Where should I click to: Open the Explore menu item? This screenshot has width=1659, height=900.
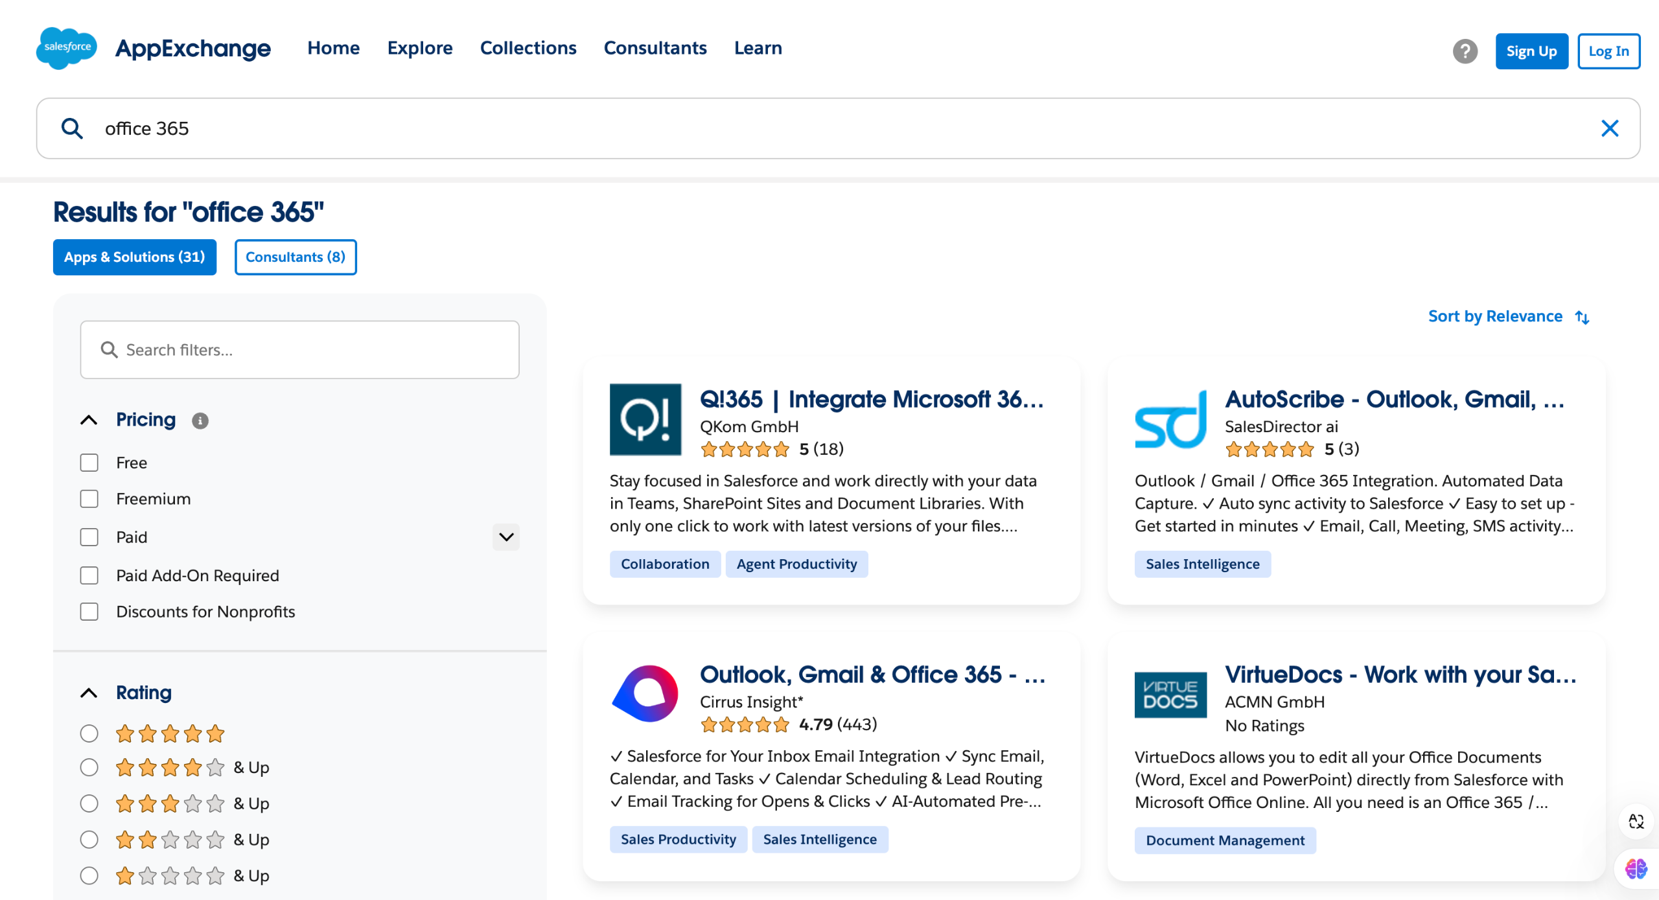tap(420, 48)
